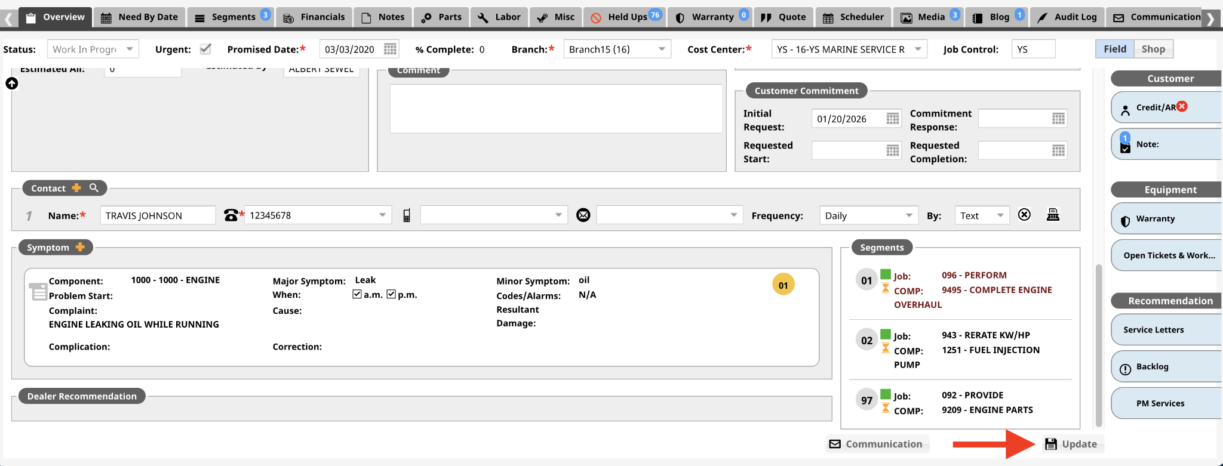Viewport: 1223px width, 466px height.
Task: Click the Comment text area
Action: click(556, 109)
